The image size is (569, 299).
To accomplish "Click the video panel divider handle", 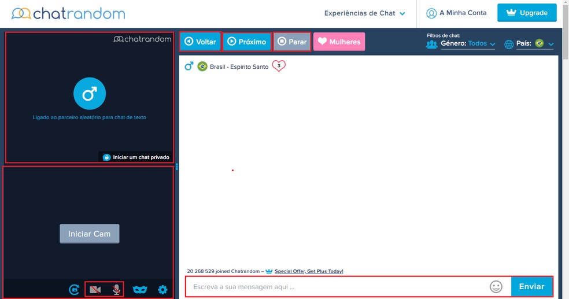I will point(177,167).
